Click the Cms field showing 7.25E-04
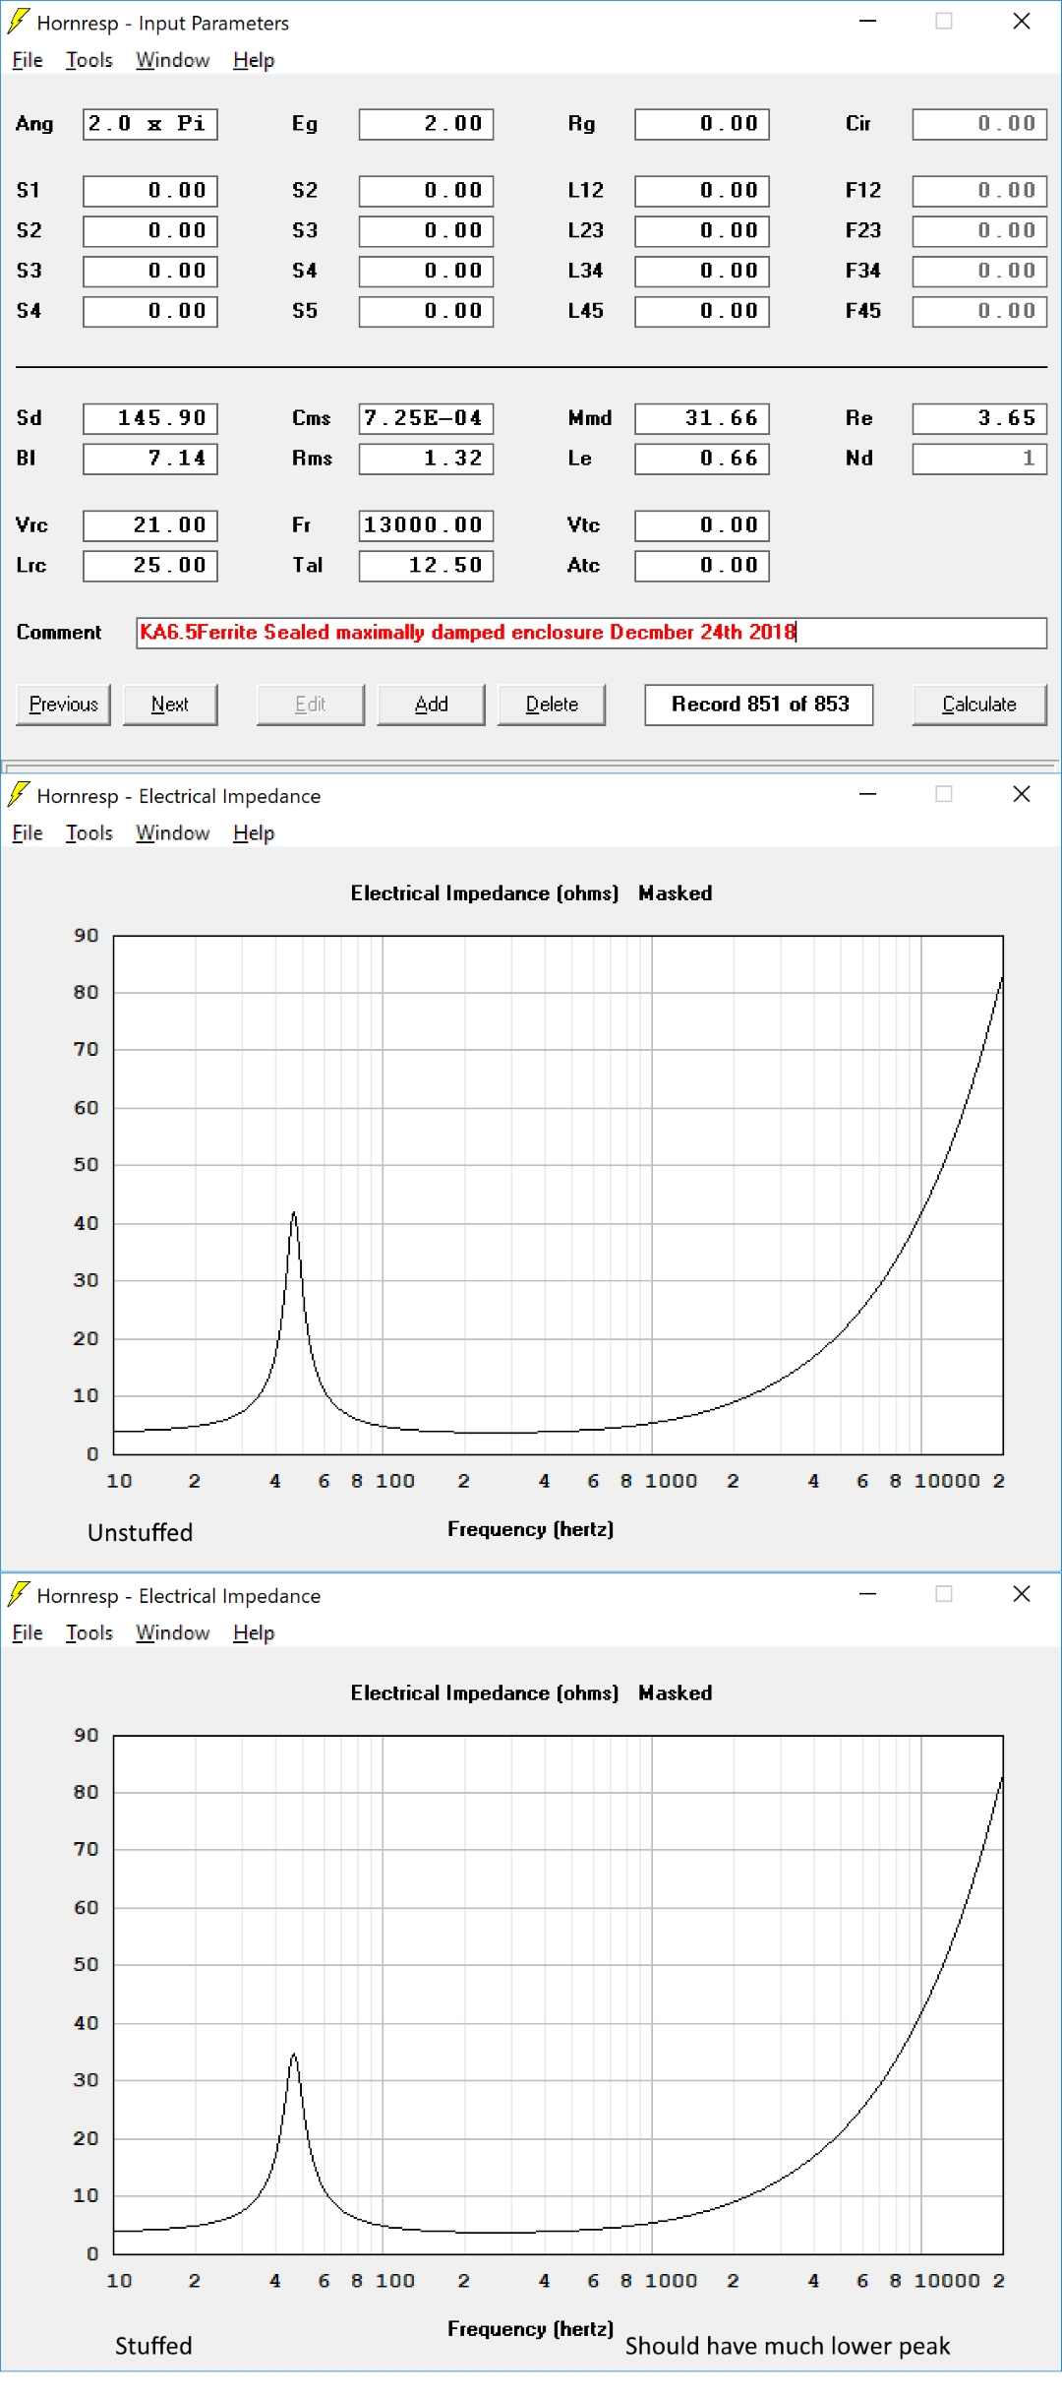The width and height of the screenshot is (1062, 2397). (427, 418)
